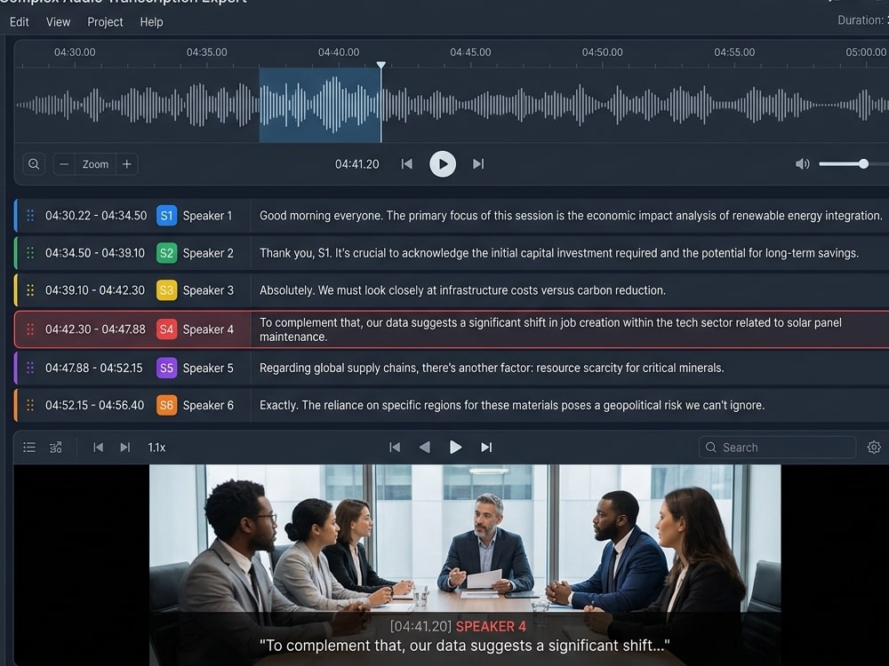The width and height of the screenshot is (889, 666).
Task: Click timestamp 04:30.22 - 04:34.50
Action: (x=96, y=216)
